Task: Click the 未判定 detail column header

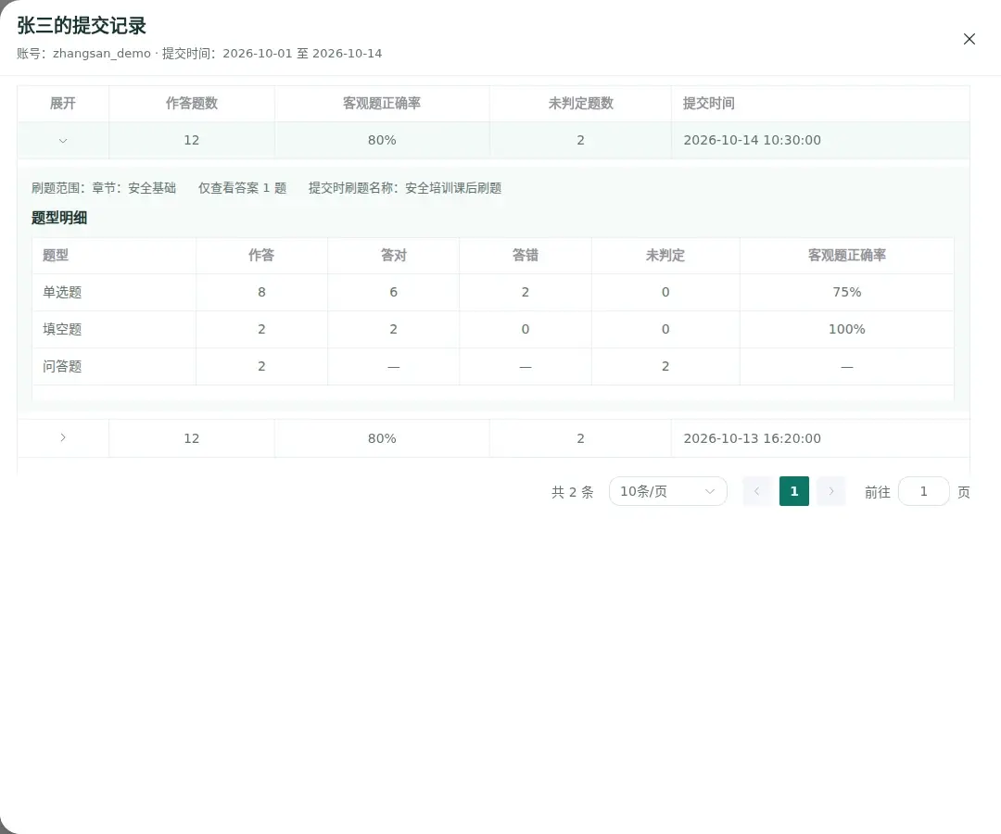Action: click(665, 255)
